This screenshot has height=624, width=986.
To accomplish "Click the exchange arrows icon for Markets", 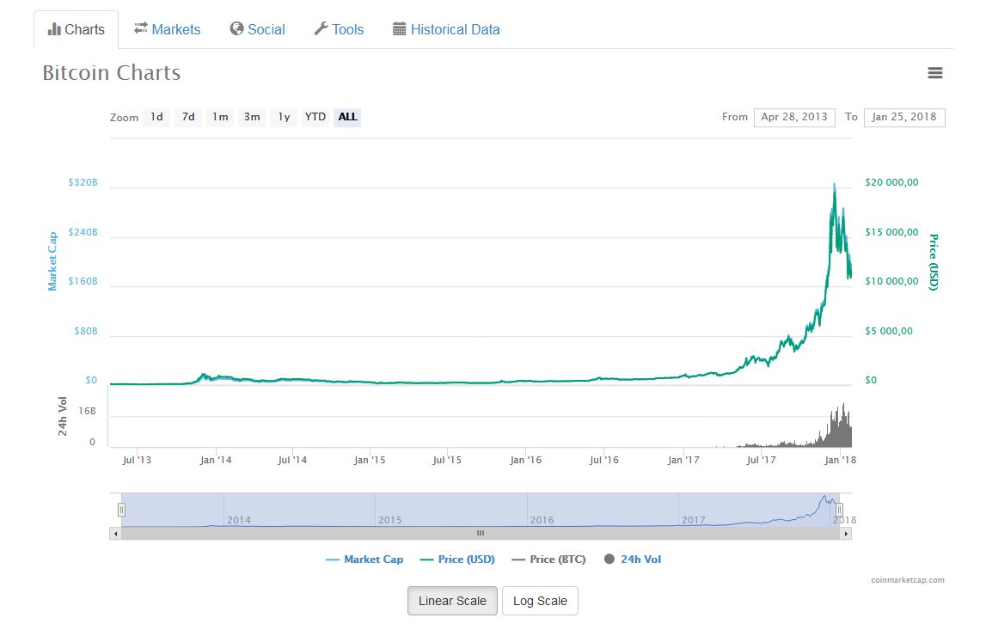I will point(141,29).
